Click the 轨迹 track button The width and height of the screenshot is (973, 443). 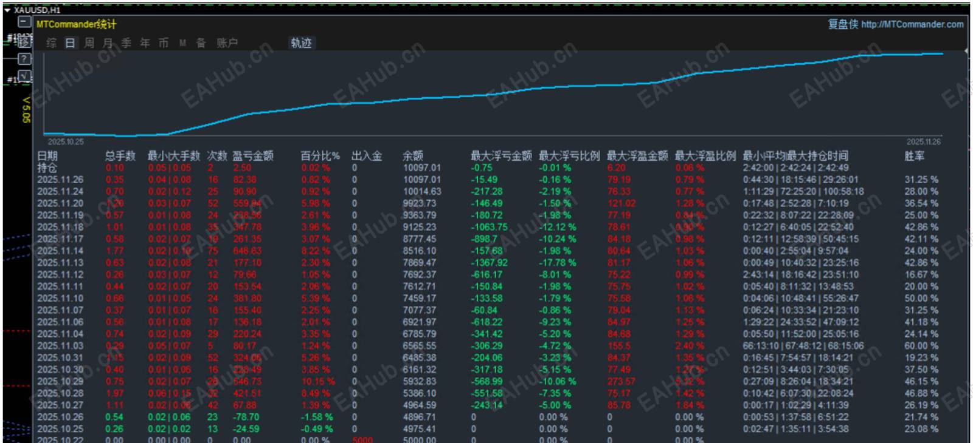(301, 43)
